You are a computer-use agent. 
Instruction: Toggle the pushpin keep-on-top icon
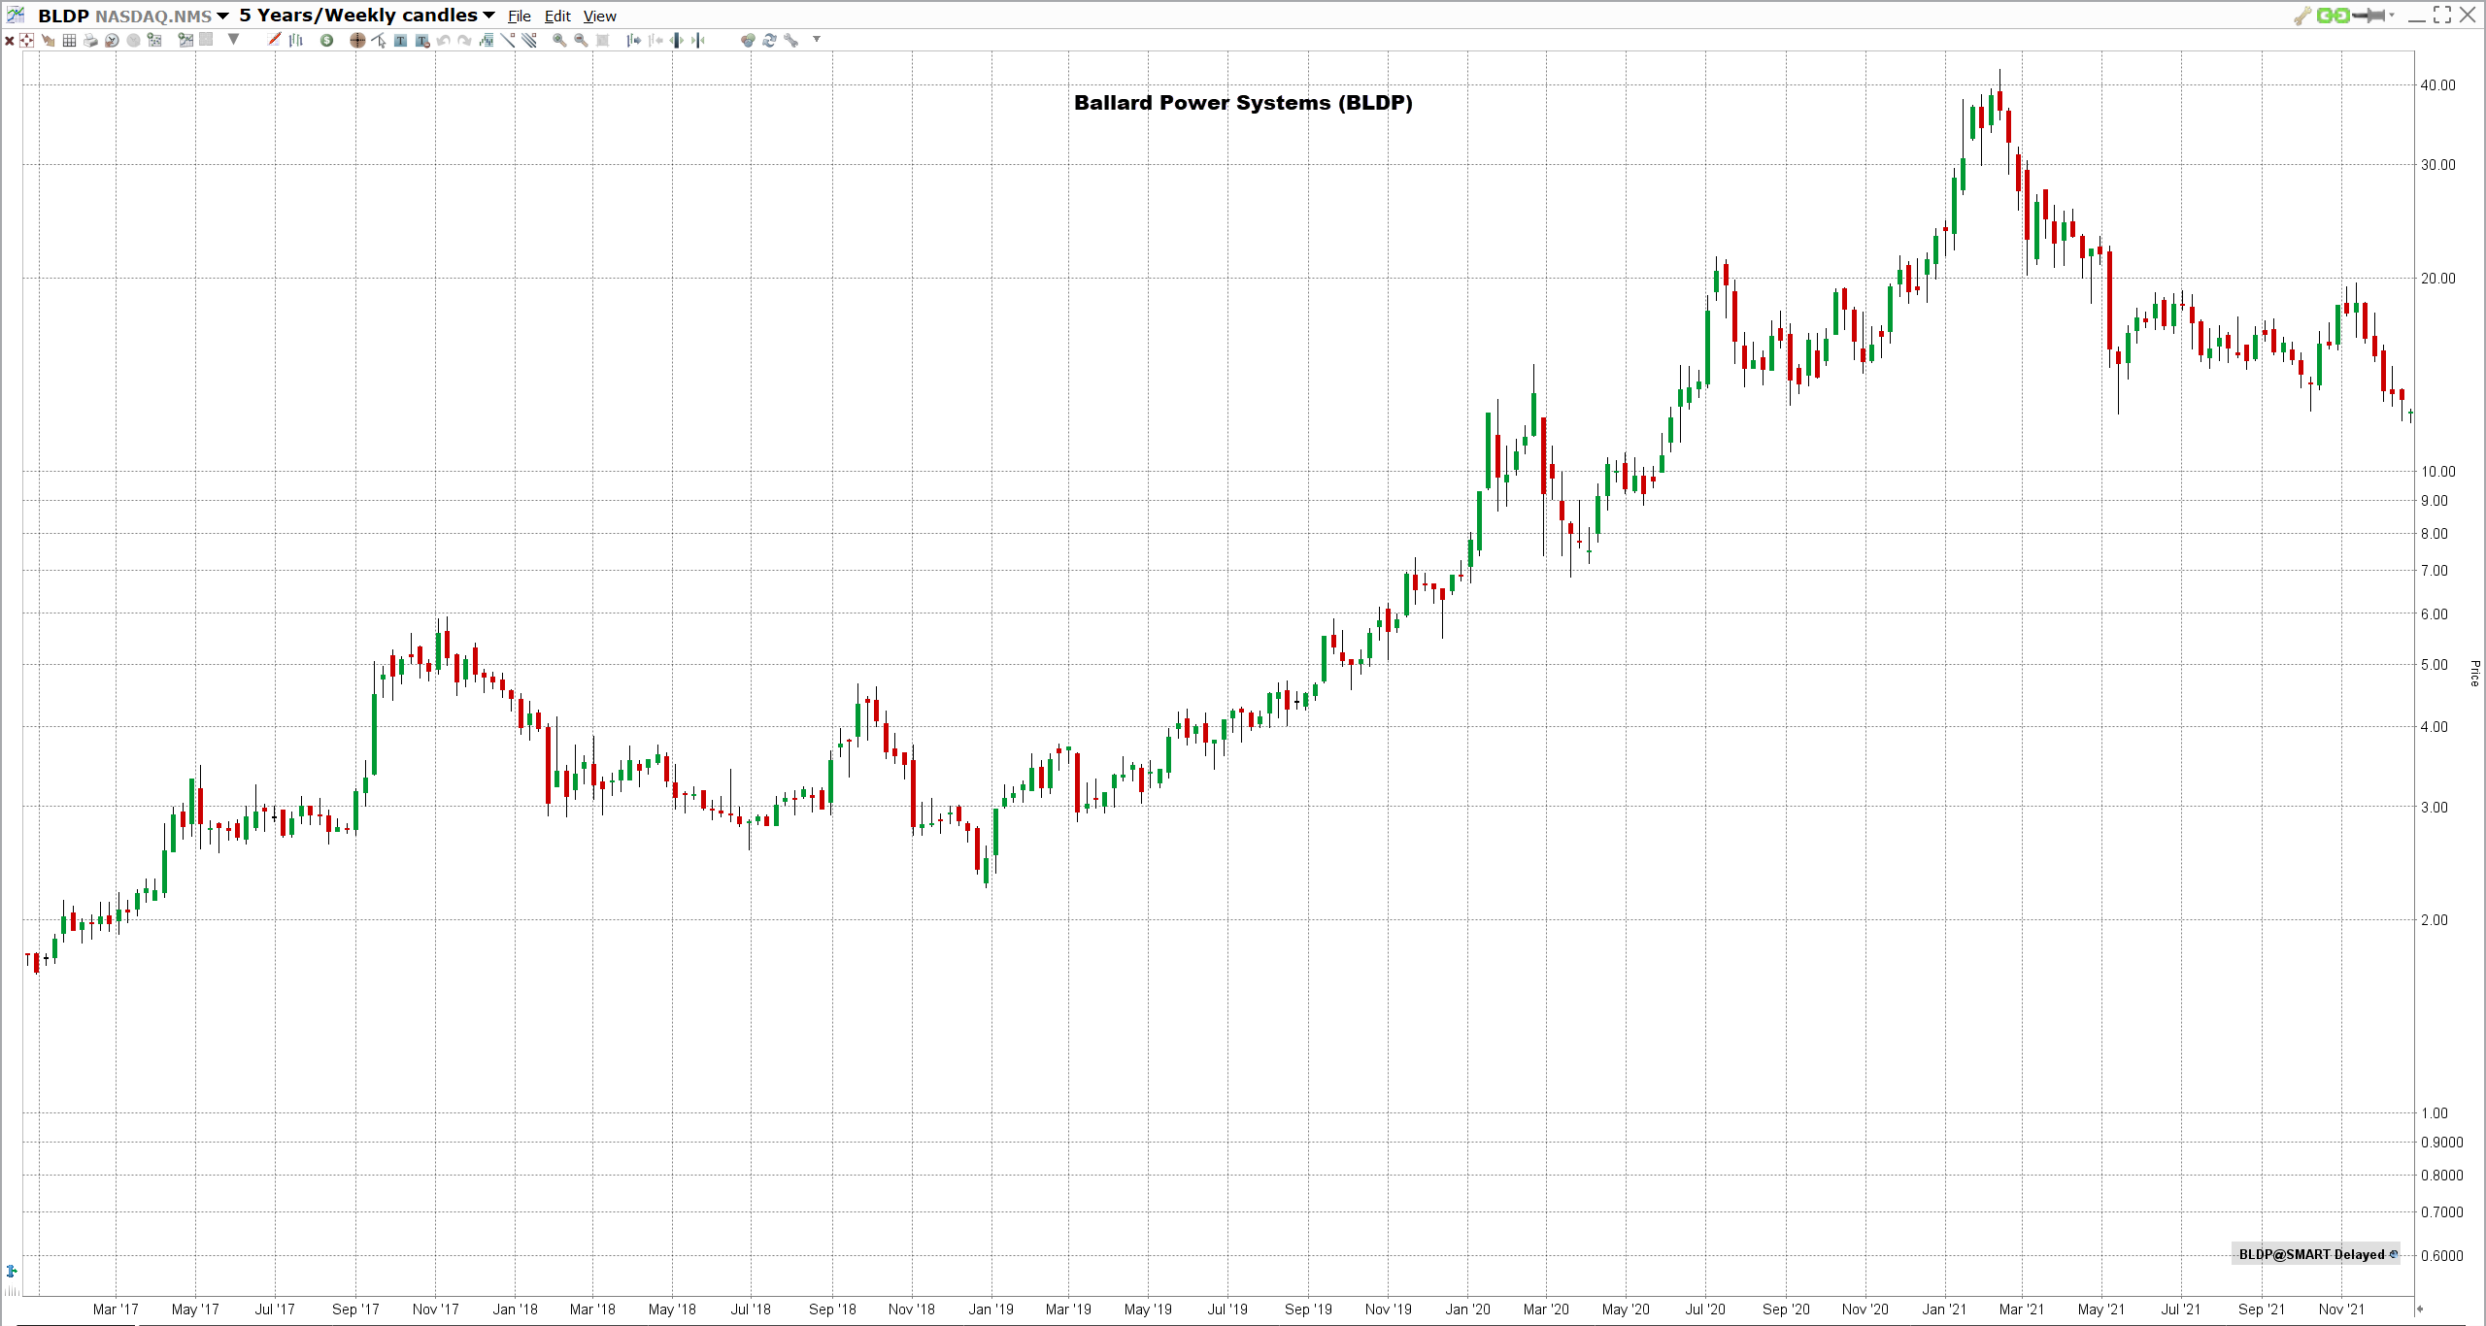point(2369,15)
